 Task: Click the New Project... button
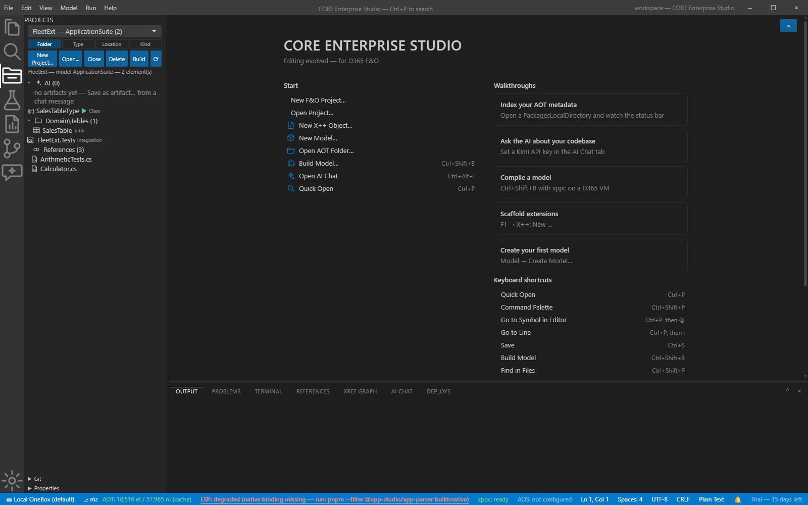click(x=42, y=59)
